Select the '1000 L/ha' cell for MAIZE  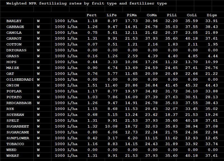[x=66, y=68]
